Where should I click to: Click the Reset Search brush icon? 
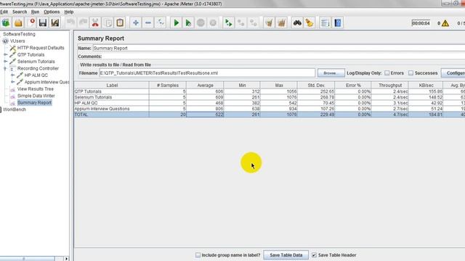pos(310,22)
